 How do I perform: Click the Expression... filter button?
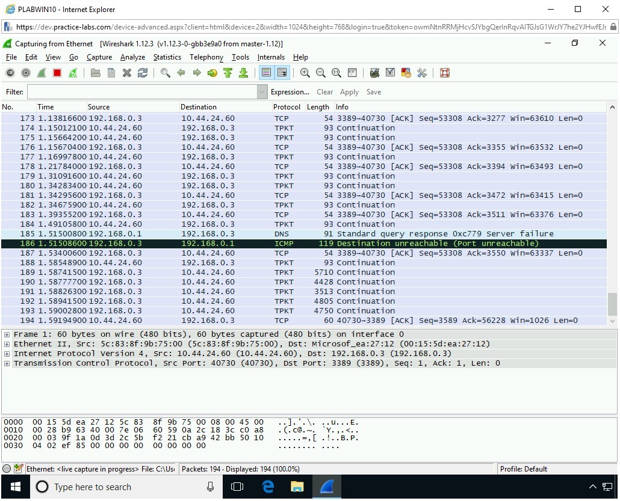tap(290, 92)
